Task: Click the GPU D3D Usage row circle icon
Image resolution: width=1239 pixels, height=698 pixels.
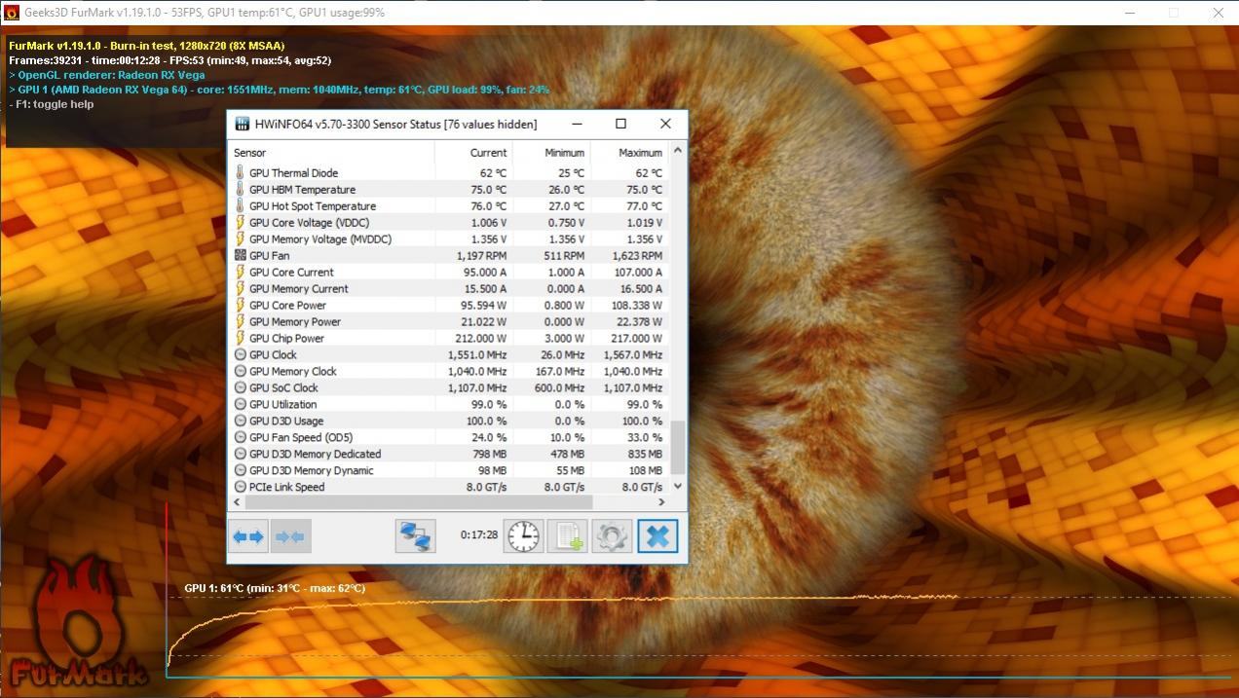Action: coord(240,421)
